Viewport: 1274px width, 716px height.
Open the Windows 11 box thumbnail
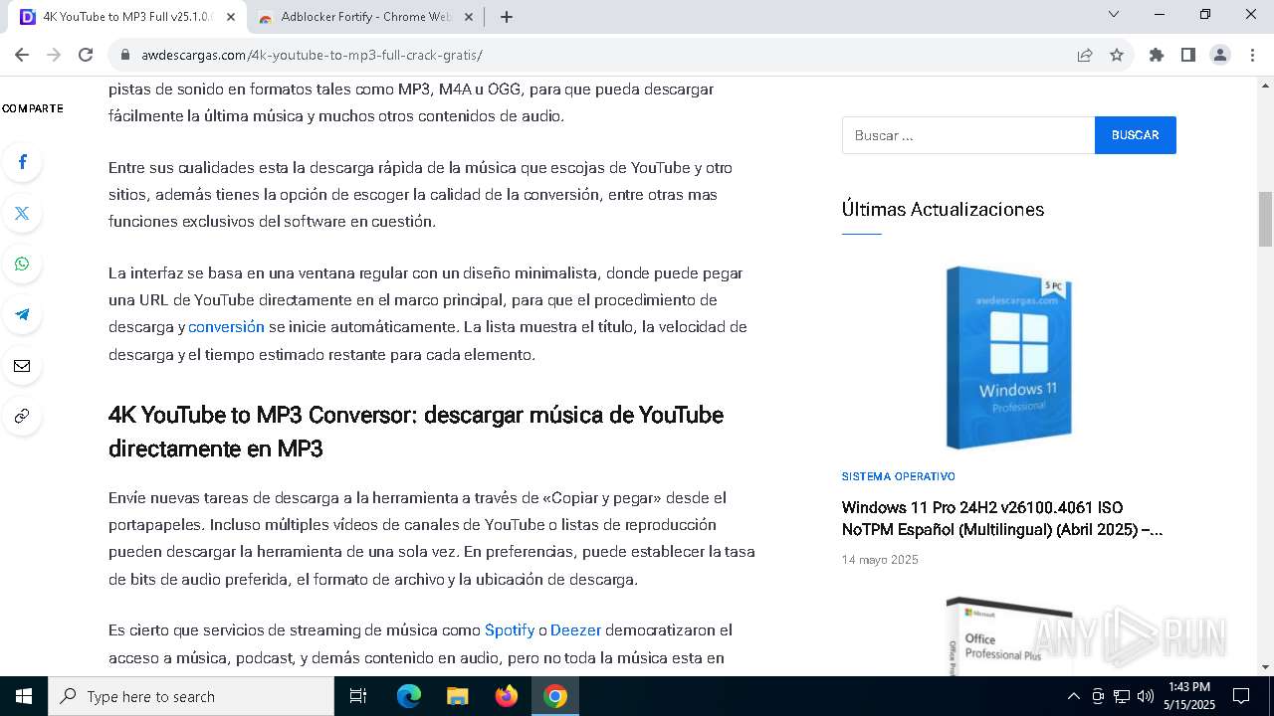point(1009,357)
